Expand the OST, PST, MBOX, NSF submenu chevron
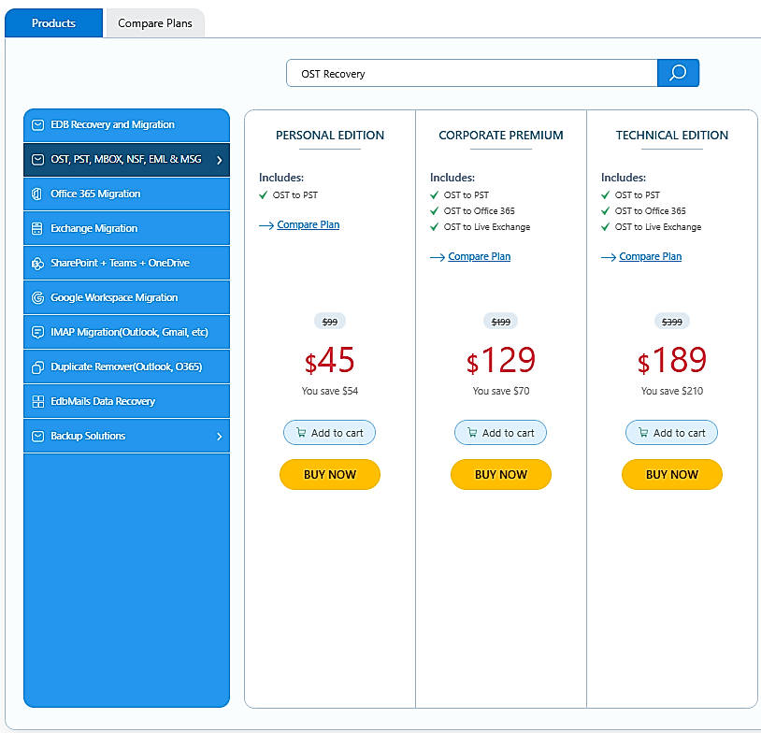Screen dimensions: 761x733 [220, 160]
